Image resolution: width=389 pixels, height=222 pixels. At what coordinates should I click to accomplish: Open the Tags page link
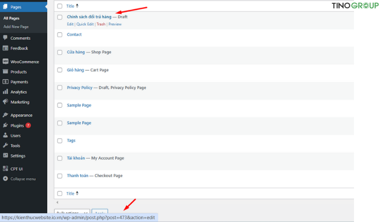coord(71,140)
